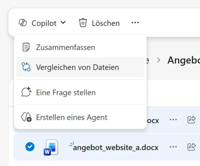200x166 pixels.
Task: Open more actions for angebot_website_a.docx
Action: [x=173, y=147]
